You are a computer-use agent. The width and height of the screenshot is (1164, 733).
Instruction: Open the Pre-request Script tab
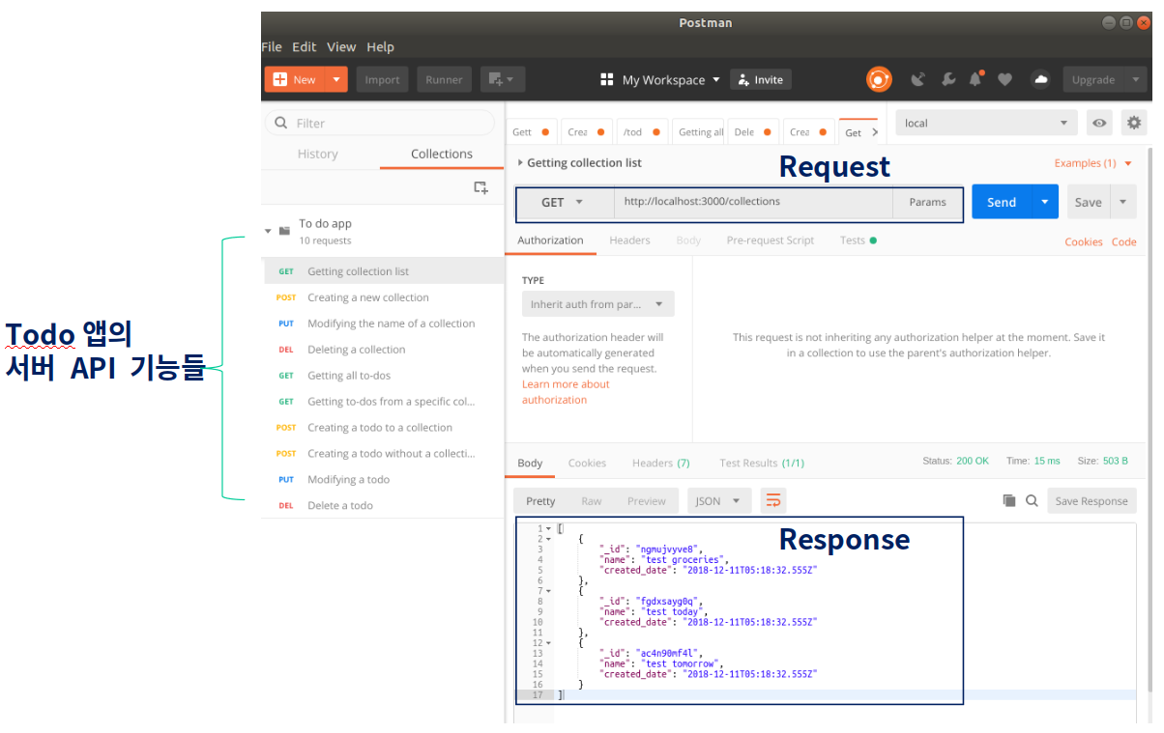click(771, 240)
